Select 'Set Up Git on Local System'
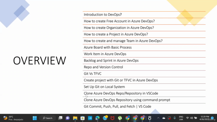 tap(104, 87)
